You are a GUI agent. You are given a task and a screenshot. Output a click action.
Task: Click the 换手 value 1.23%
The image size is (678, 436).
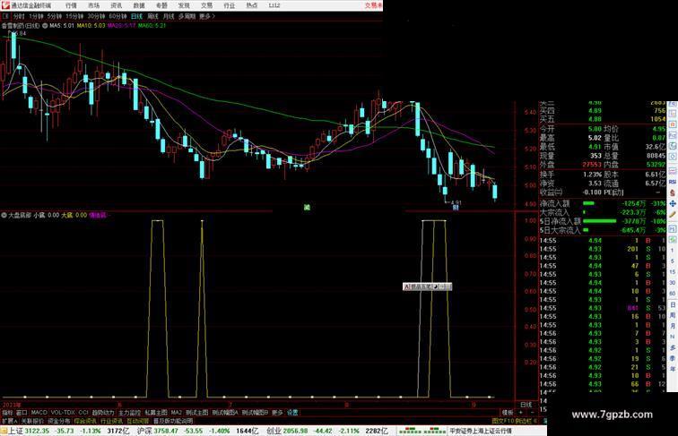tap(592, 175)
